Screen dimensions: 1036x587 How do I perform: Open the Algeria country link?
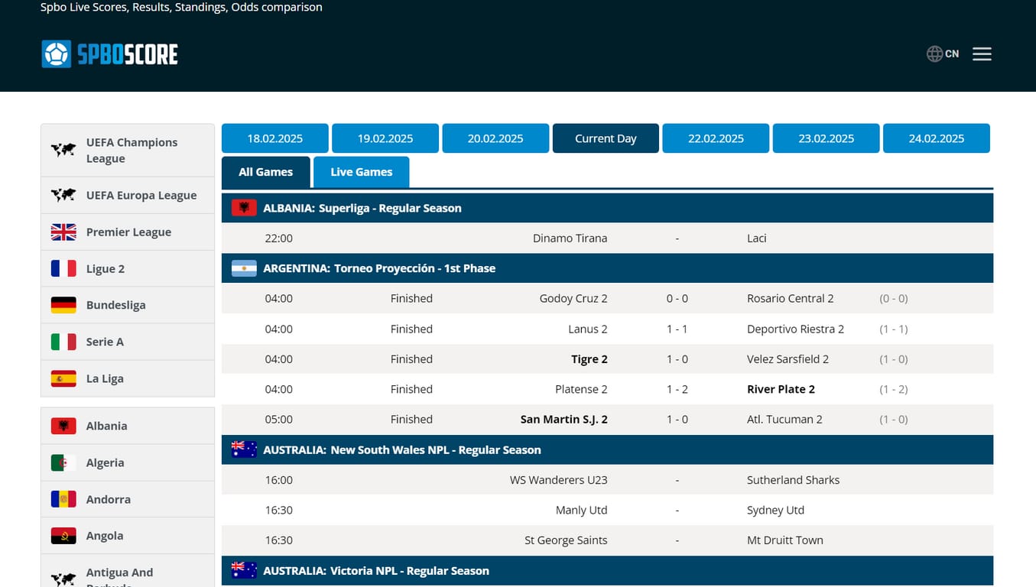coord(105,462)
